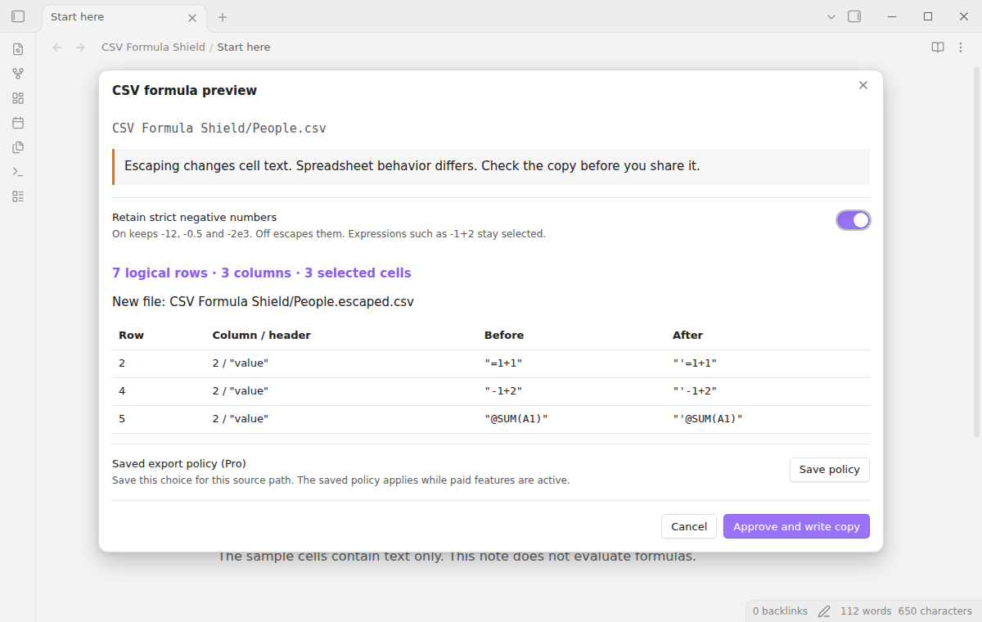Navigate back with left arrow
This screenshot has width=982, height=622.
tap(57, 47)
